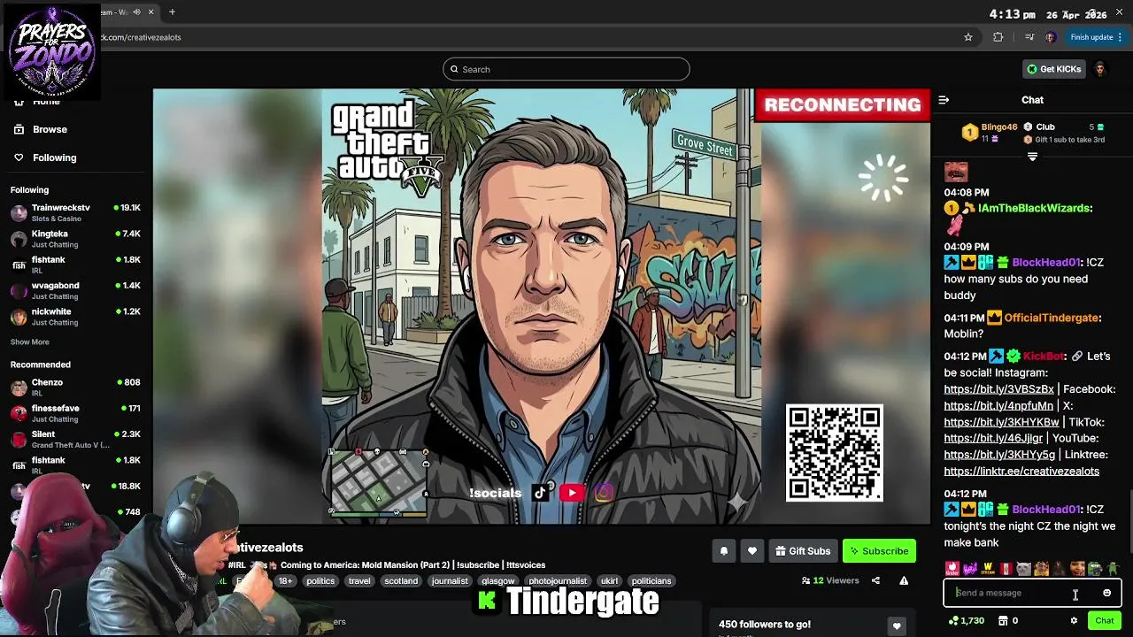
Task: Open Browse in sidebar
Action: coord(40,129)
